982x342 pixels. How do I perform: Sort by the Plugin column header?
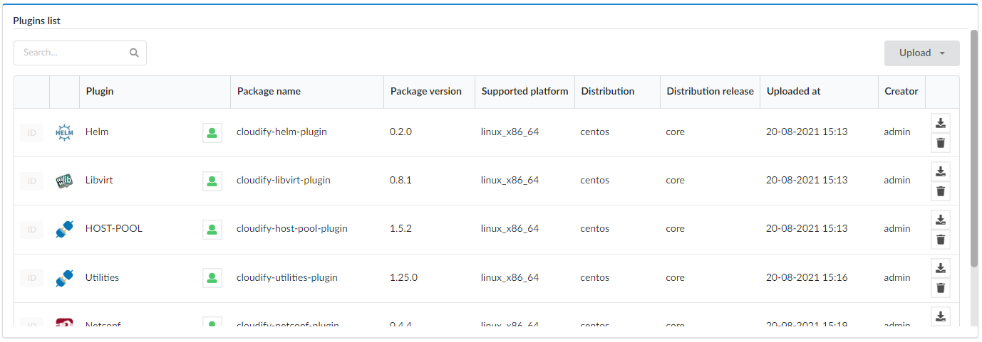155,92
